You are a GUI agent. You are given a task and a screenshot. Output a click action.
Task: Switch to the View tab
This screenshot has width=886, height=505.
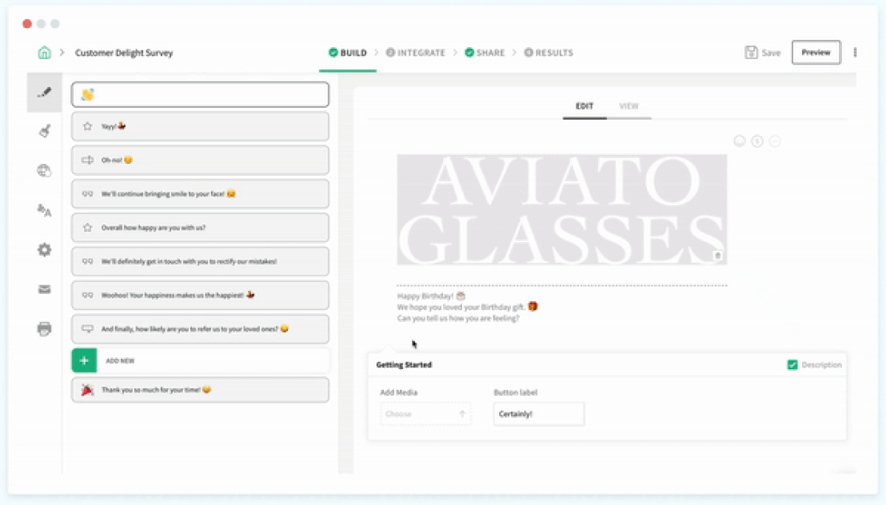point(629,106)
